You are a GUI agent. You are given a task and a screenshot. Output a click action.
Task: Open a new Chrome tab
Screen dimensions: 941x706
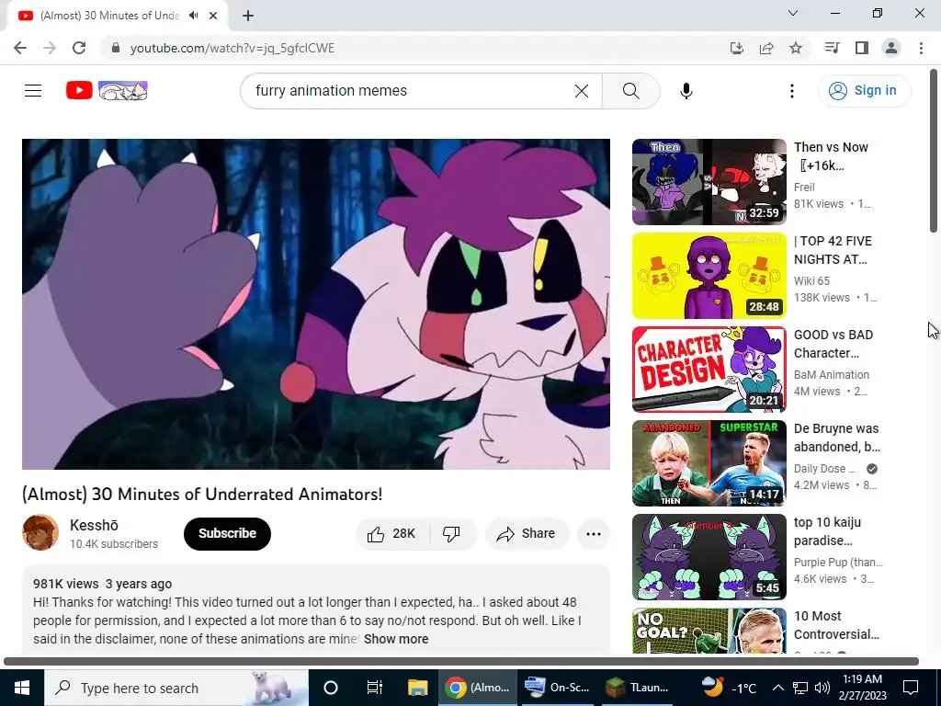tap(248, 16)
